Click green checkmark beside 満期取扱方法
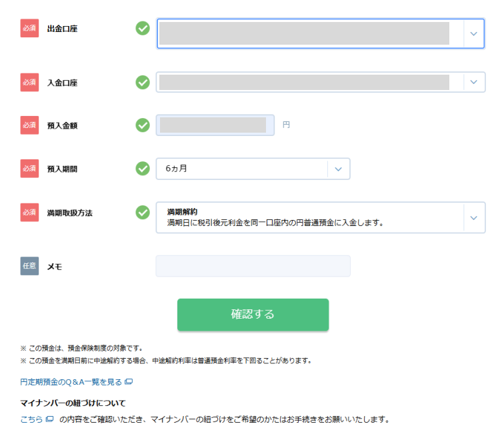Viewport: 500px width, 434px height. pyautogui.click(x=143, y=212)
